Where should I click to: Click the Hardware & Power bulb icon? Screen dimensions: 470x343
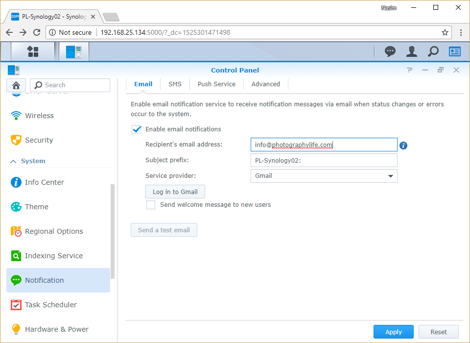coord(16,329)
